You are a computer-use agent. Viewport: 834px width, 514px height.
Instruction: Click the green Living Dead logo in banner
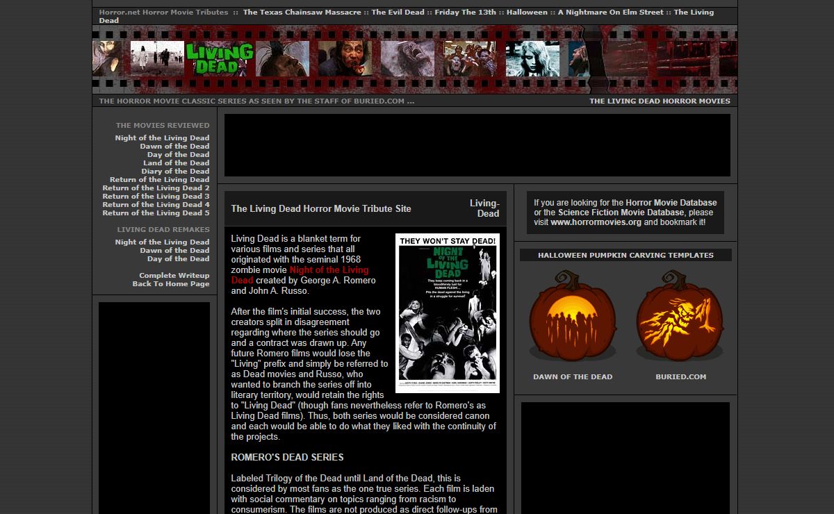click(220, 58)
